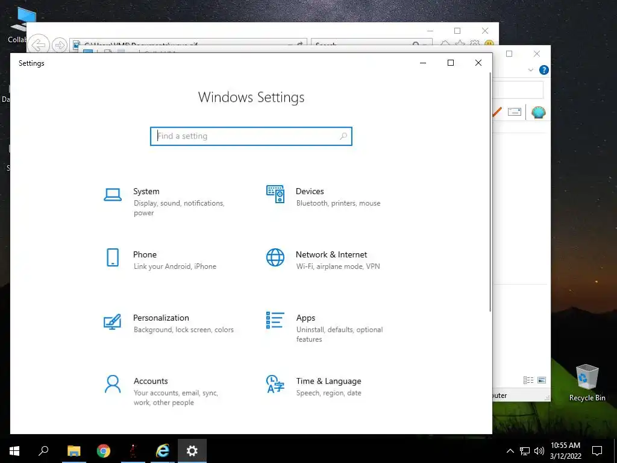The image size is (617, 463).
Task: Click the smiley feedback icon in Internet Explorer
Action: coord(489,44)
